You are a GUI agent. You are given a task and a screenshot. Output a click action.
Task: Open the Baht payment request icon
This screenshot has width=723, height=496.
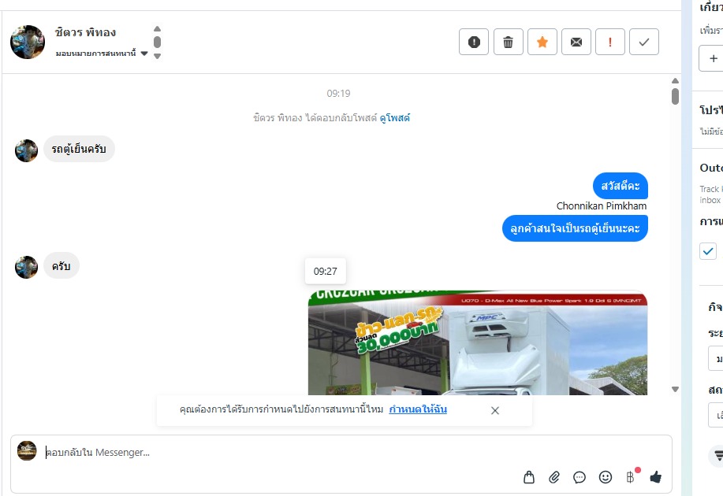(630, 477)
